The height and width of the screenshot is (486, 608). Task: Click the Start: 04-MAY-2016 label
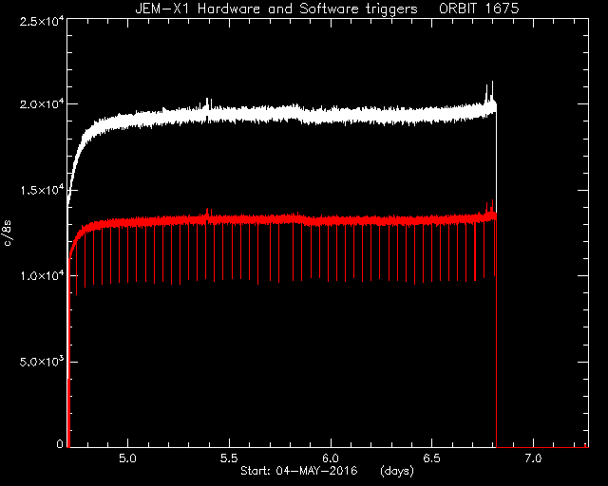coord(299,471)
